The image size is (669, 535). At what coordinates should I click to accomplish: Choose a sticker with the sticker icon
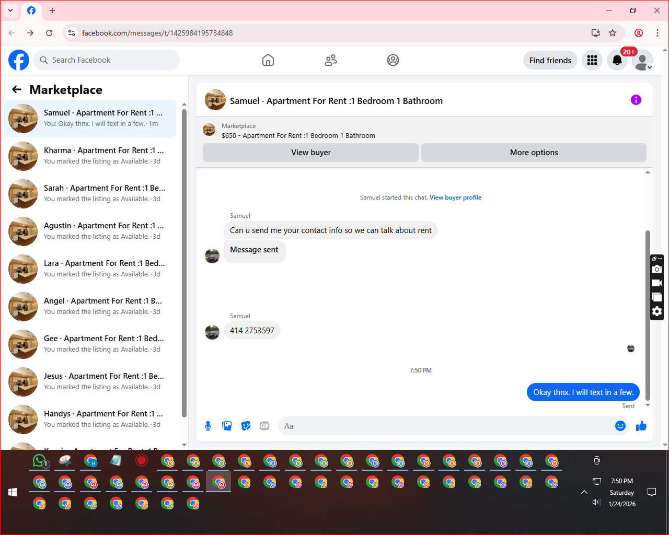(246, 426)
